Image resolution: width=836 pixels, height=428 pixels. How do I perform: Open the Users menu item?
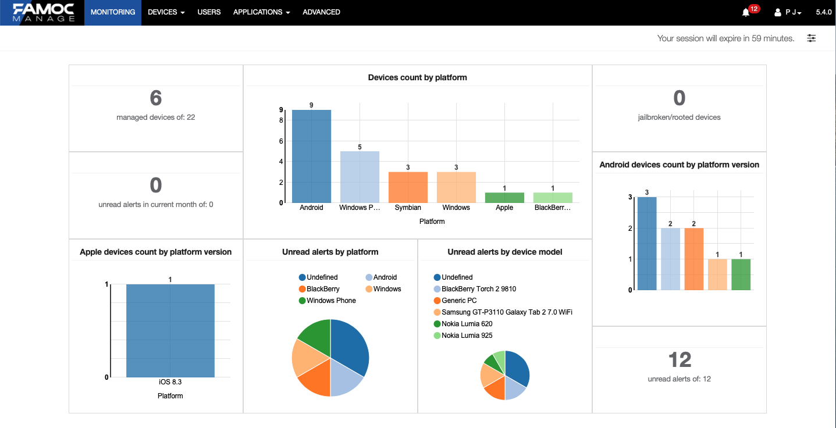coord(209,12)
